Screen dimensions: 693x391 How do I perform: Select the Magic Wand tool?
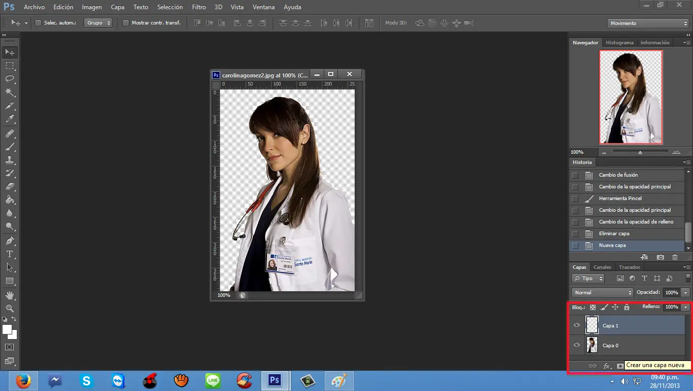[10, 92]
